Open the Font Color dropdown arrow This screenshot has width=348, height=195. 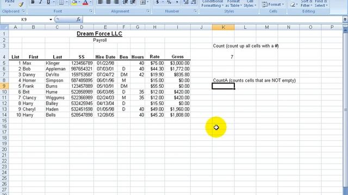pyautogui.click(x=91, y=2)
